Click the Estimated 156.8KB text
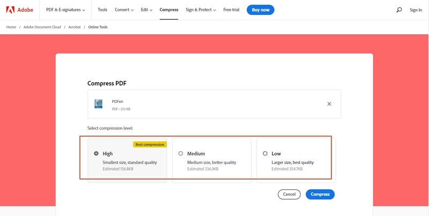 (118, 169)
